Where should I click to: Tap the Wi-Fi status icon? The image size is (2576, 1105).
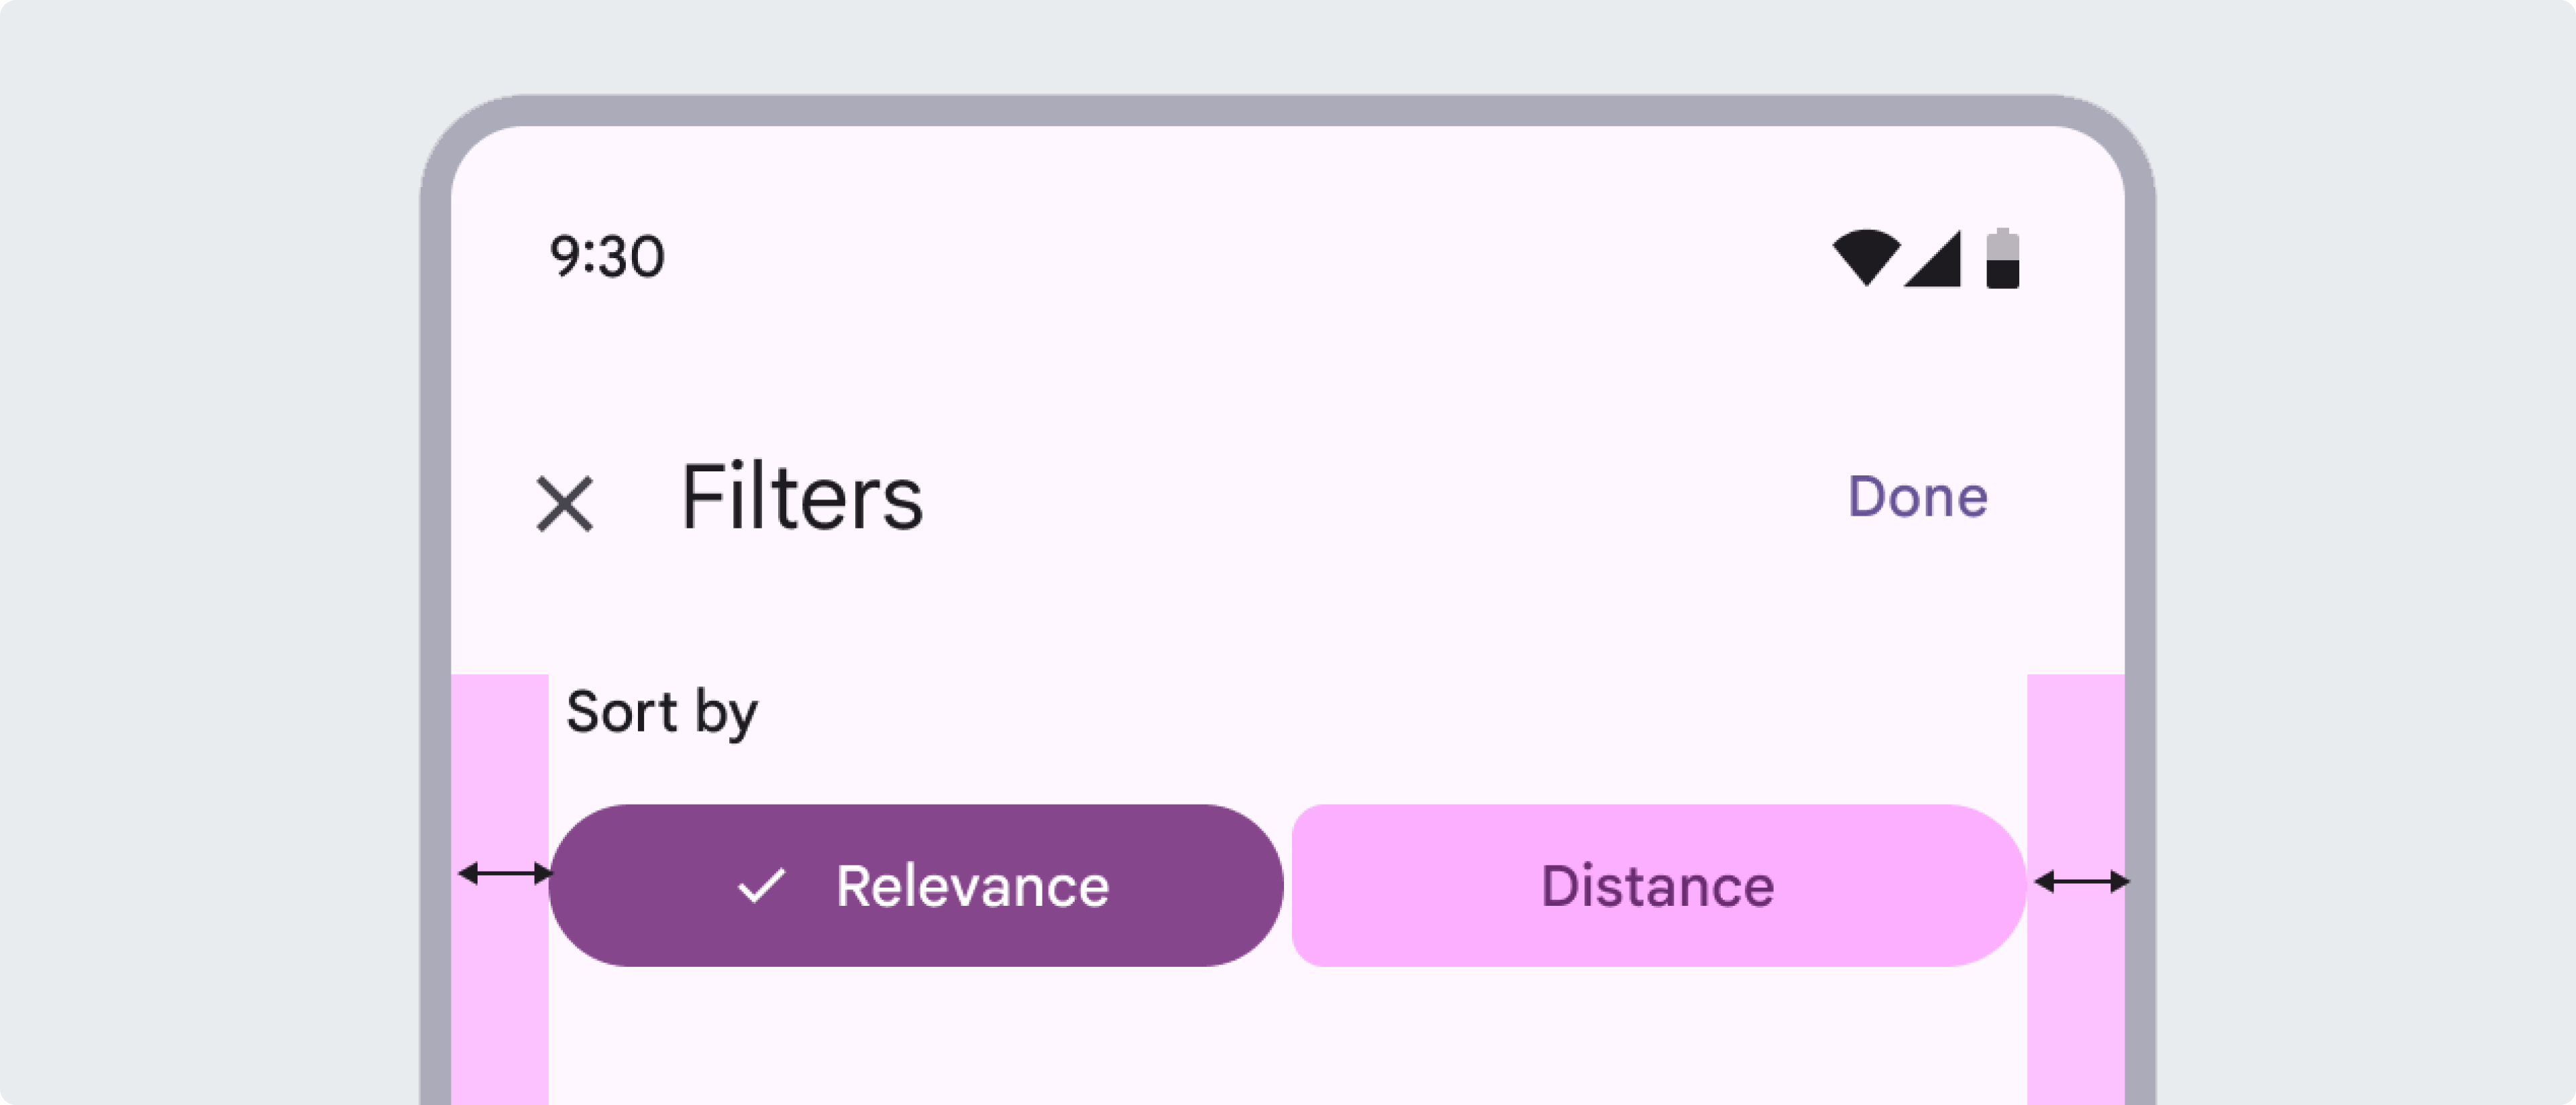tap(1865, 257)
